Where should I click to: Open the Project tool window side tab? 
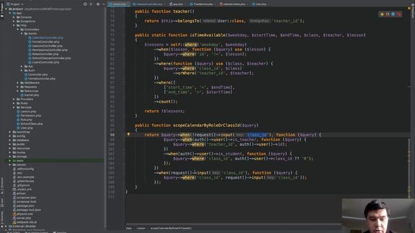click(x=2, y=10)
